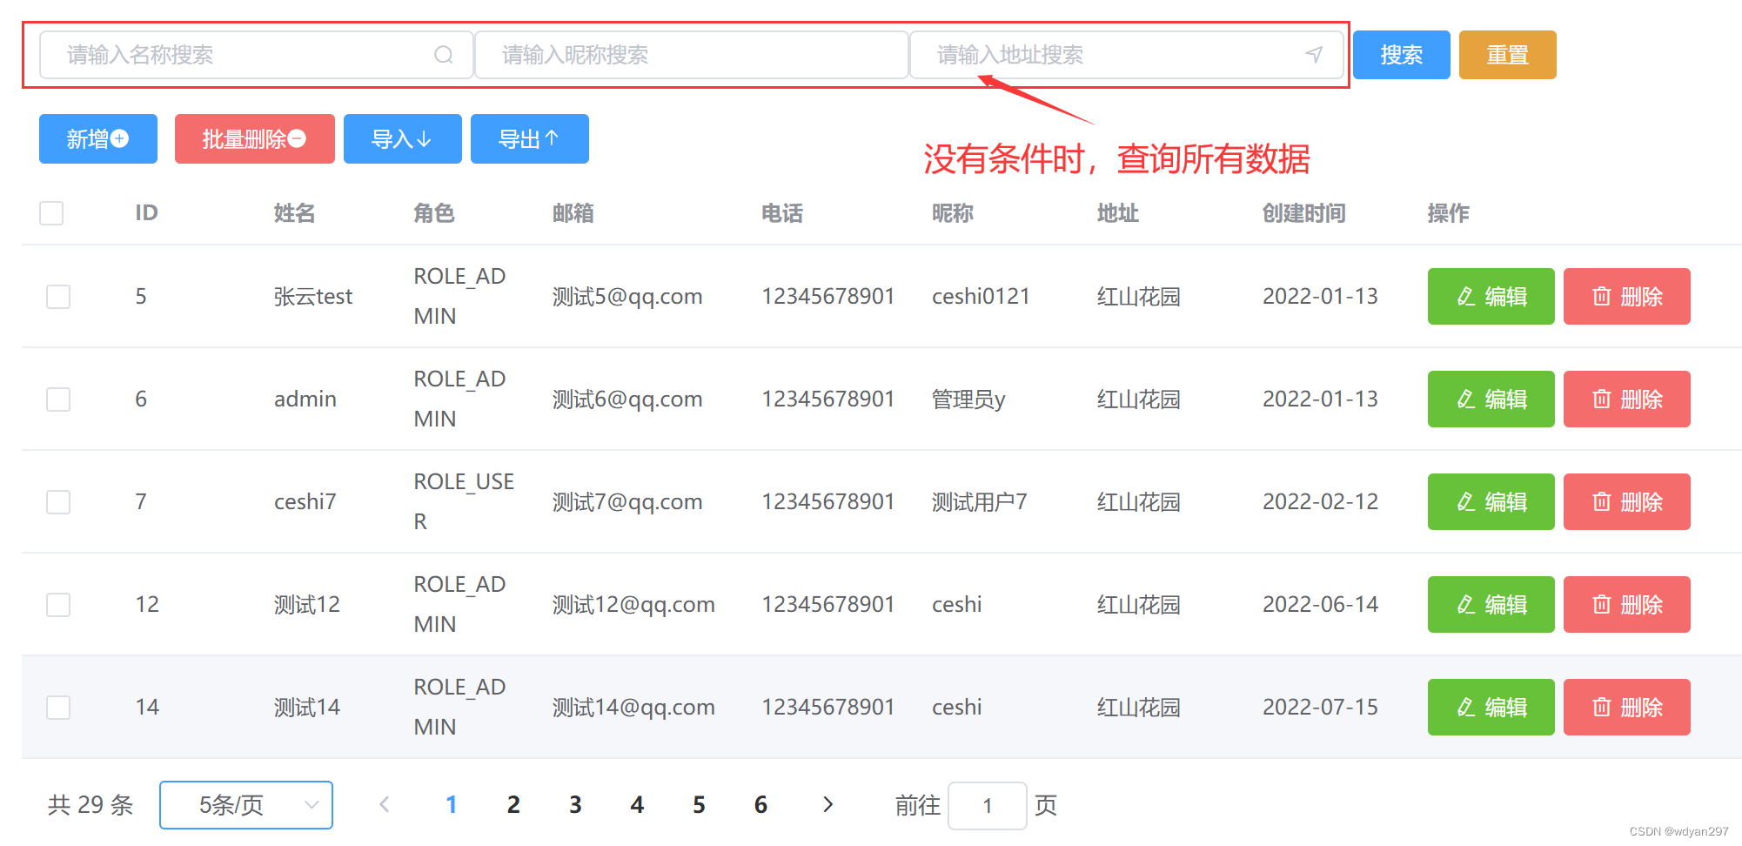Click the down arrow icon on 导入
The height and width of the screenshot is (846, 1742).
[x=424, y=138]
